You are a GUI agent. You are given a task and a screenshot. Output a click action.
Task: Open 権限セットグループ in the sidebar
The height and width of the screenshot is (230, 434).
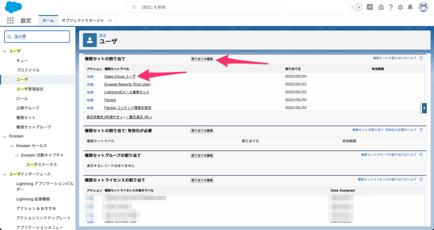(x=33, y=127)
